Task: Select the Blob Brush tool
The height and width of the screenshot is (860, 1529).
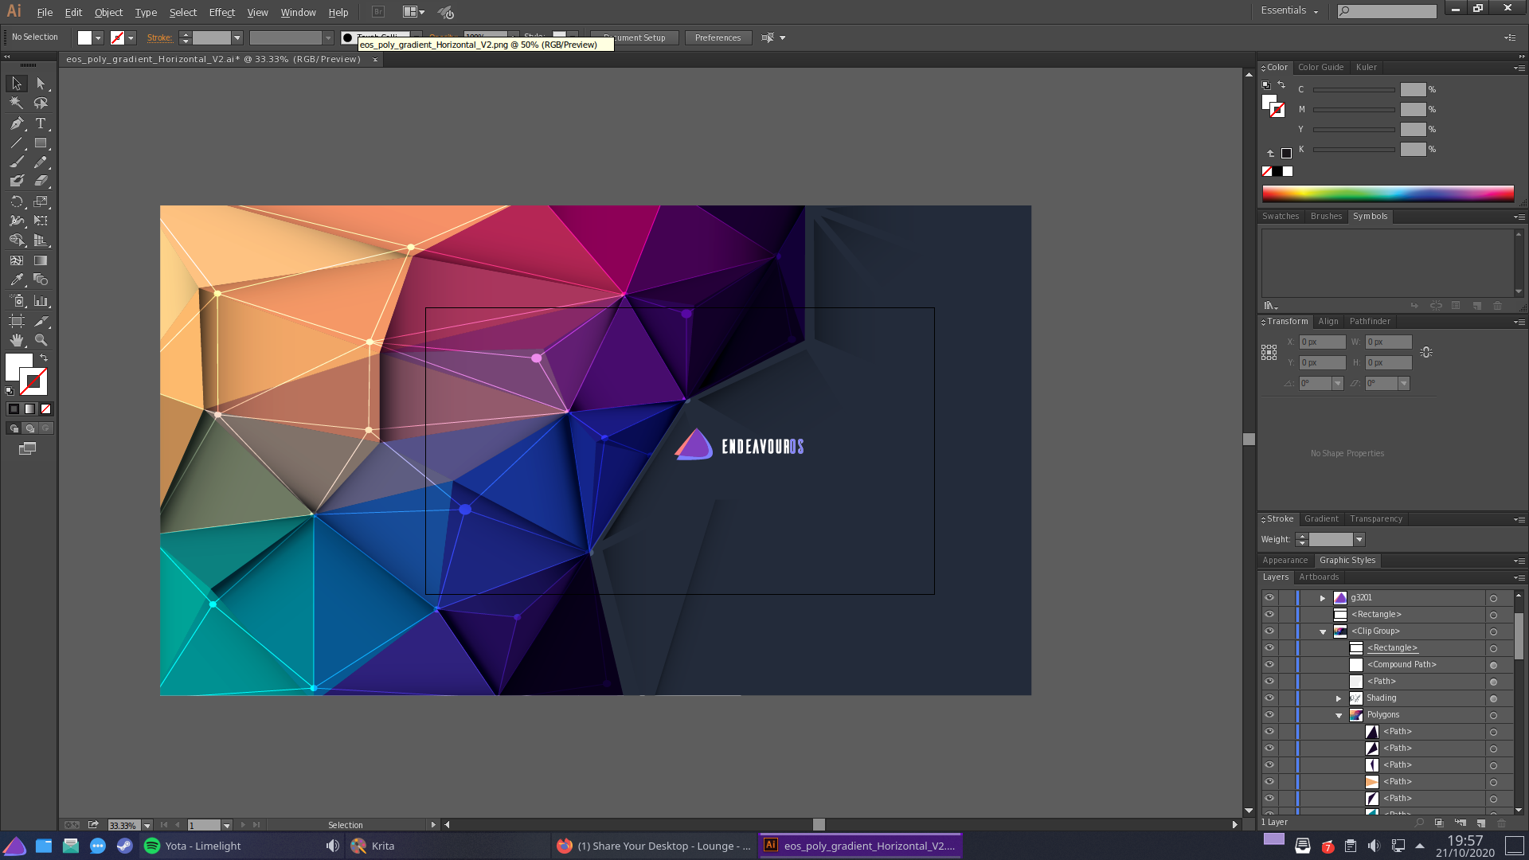Action: tap(17, 181)
